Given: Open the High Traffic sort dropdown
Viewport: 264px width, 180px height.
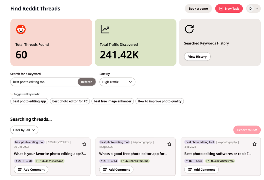Looking at the screenshot, I should tap(117, 82).
